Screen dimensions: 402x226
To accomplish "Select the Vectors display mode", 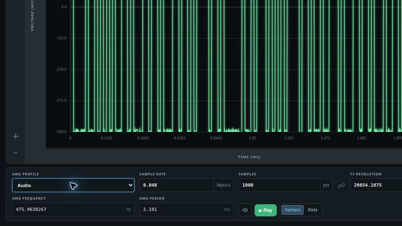I will 292,210.
